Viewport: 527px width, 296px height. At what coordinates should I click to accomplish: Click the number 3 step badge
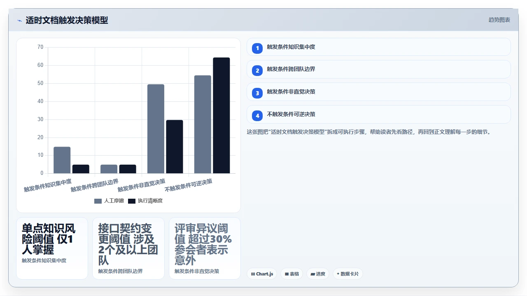(257, 93)
